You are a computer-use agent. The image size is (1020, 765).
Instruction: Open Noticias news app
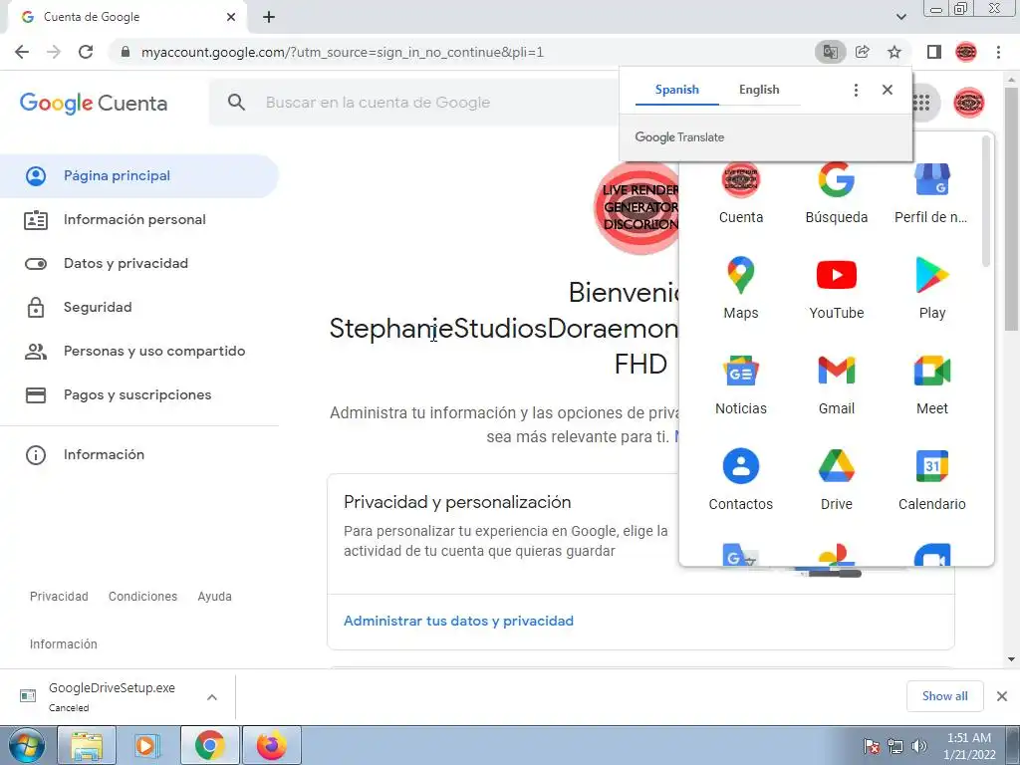coord(740,383)
